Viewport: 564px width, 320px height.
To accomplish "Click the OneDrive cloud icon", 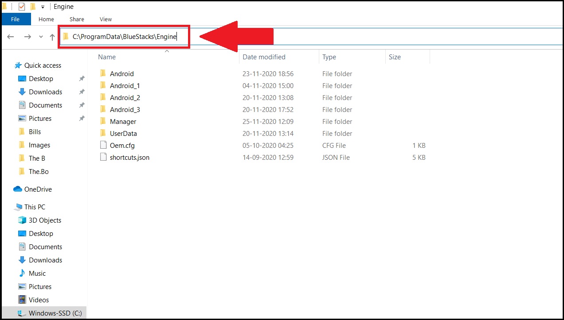I will pos(18,189).
